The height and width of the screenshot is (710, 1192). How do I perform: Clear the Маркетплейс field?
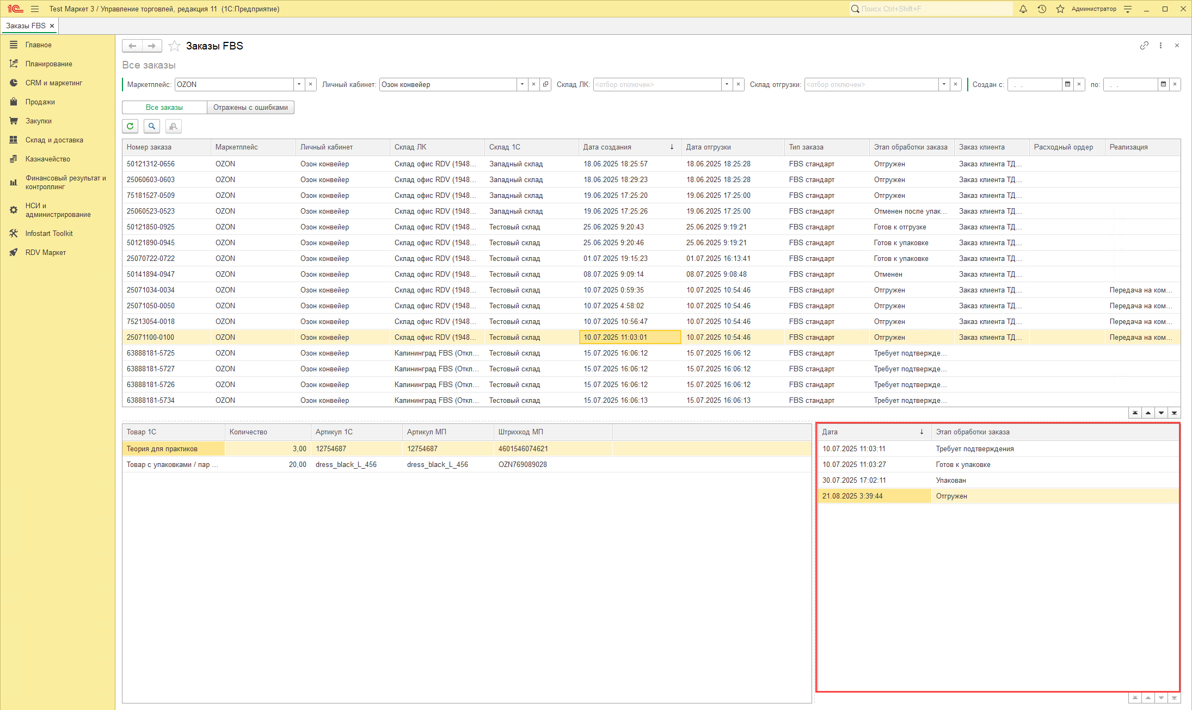310,84
